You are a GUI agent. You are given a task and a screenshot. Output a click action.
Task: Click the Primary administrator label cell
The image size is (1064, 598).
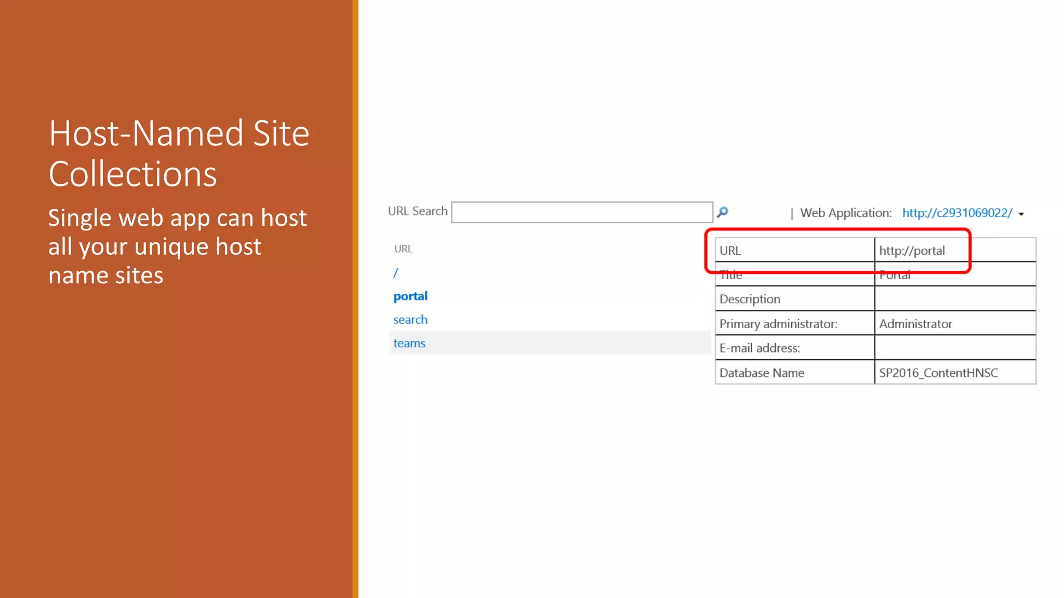click(x=795, y=323)
